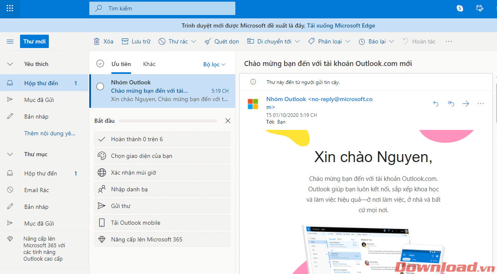Open the app launcher grid icon
This screenshot has height=274, width=497.
pyautogui.click(x=10, y=8)
